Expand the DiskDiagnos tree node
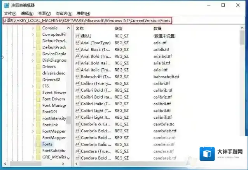The image size is (248, 170). (33, 60)
